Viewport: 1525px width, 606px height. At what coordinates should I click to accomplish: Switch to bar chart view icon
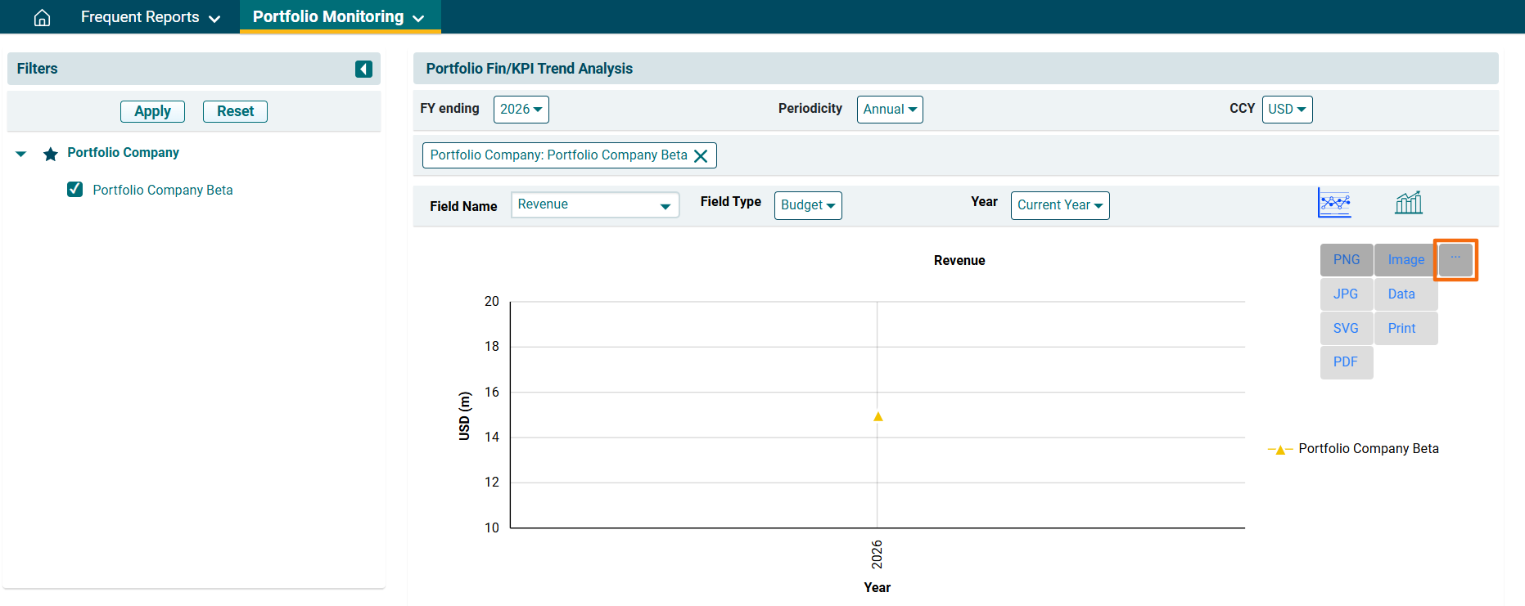pos(1408,203)
